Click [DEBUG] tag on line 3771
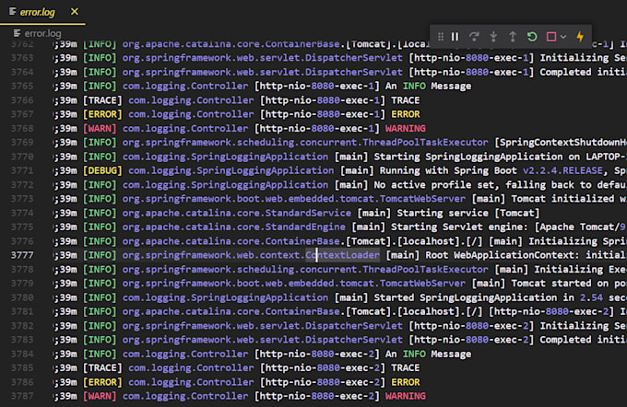 102,170
